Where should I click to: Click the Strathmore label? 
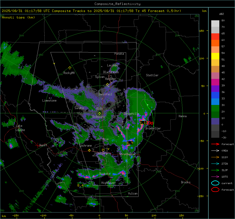[x=127, y=154]
